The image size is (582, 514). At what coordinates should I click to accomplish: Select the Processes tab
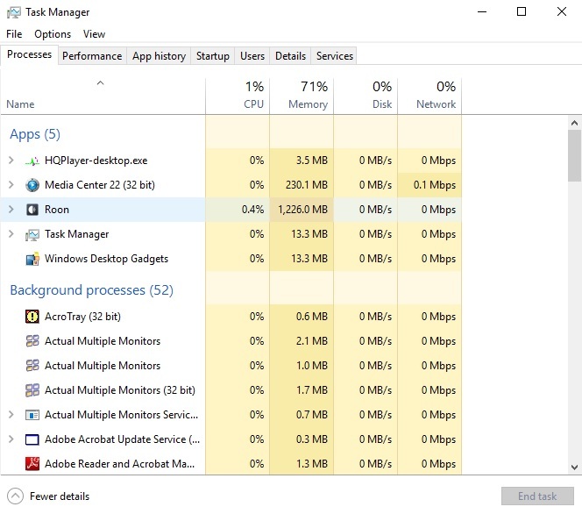coord(29,55)
